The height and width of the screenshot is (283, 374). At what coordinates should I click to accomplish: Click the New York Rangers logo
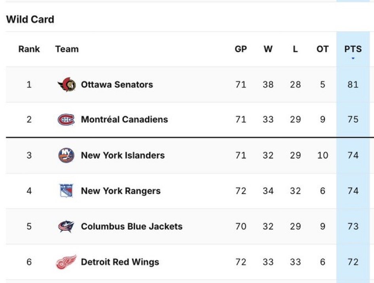click(66, 191)
